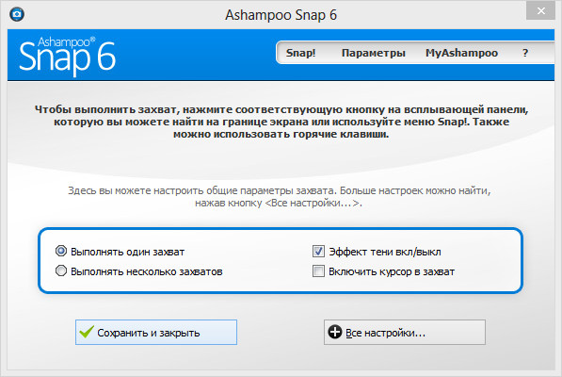The height and width of the screenshot is (377, 562).
Task: Click the bold instruction paragraph about захват
Action: point(281,122)
